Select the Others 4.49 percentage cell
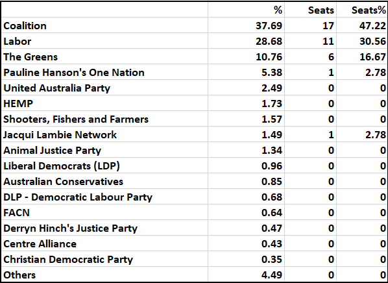This screenshot has height=283, width=388. 246,275
